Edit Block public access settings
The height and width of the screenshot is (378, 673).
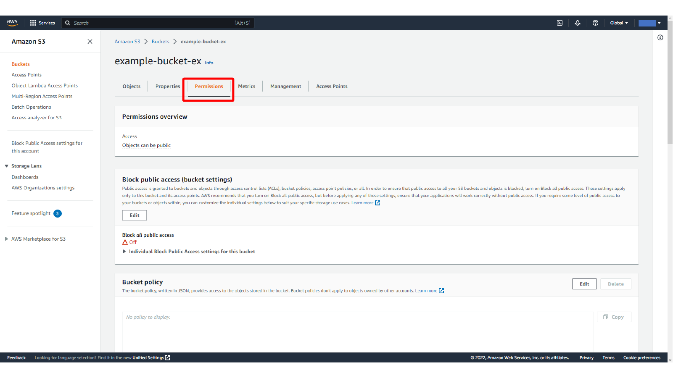pos(135,215)
